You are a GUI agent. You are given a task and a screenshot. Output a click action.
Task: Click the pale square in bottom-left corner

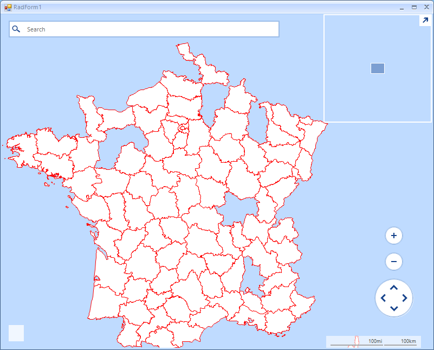[x=16, y=333]
